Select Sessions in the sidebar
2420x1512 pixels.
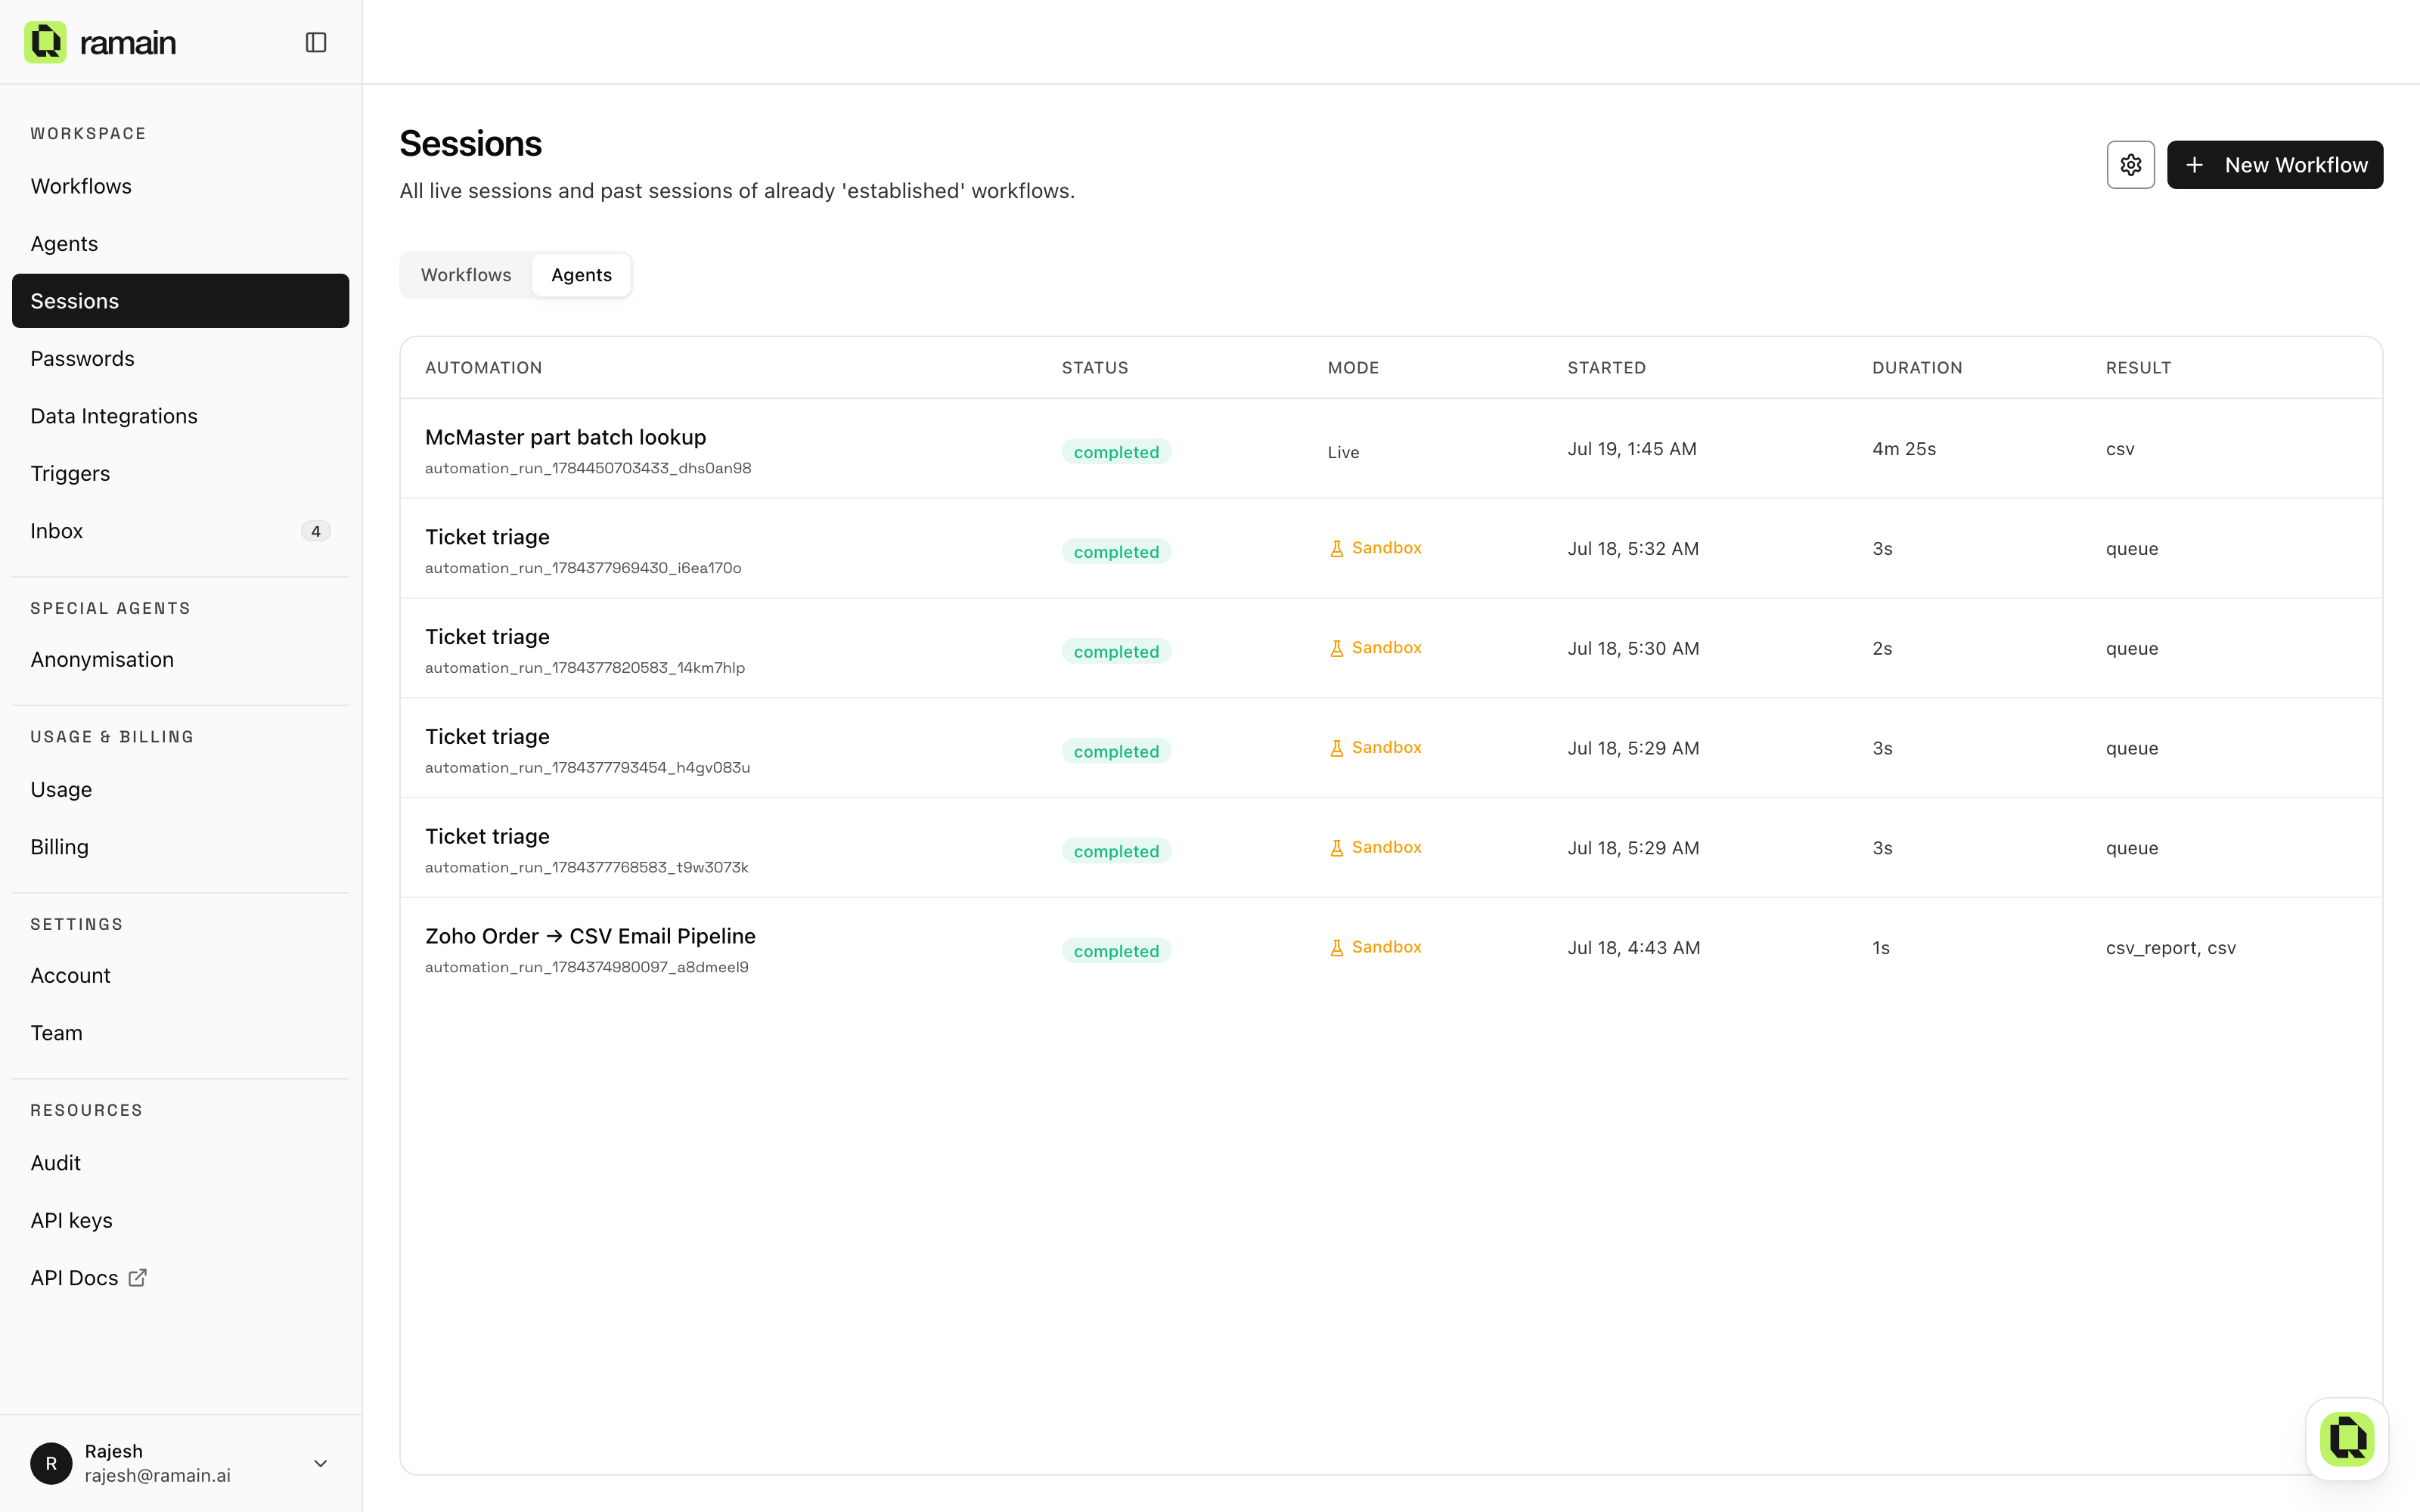[181, 301]
